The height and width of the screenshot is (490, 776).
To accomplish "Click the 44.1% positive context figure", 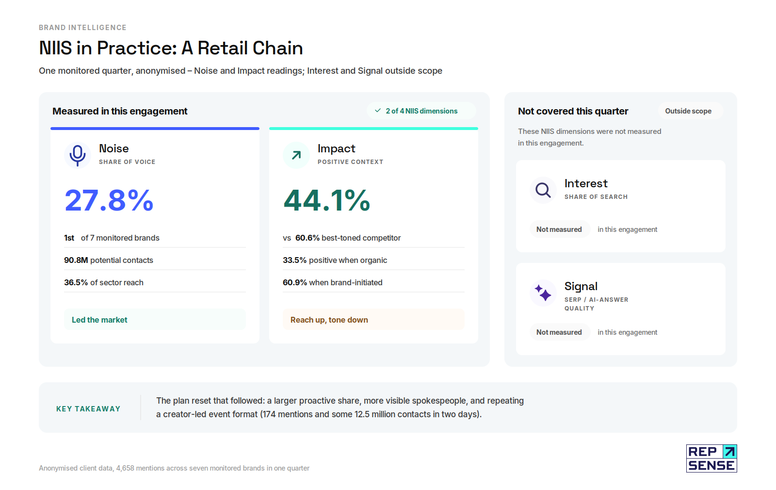I will tap(327, 200).
